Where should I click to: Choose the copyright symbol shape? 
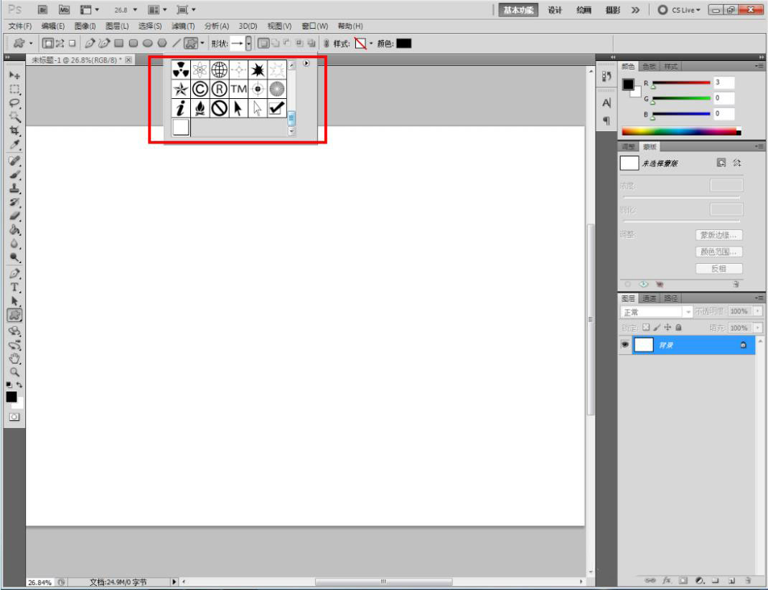[200, 89]
